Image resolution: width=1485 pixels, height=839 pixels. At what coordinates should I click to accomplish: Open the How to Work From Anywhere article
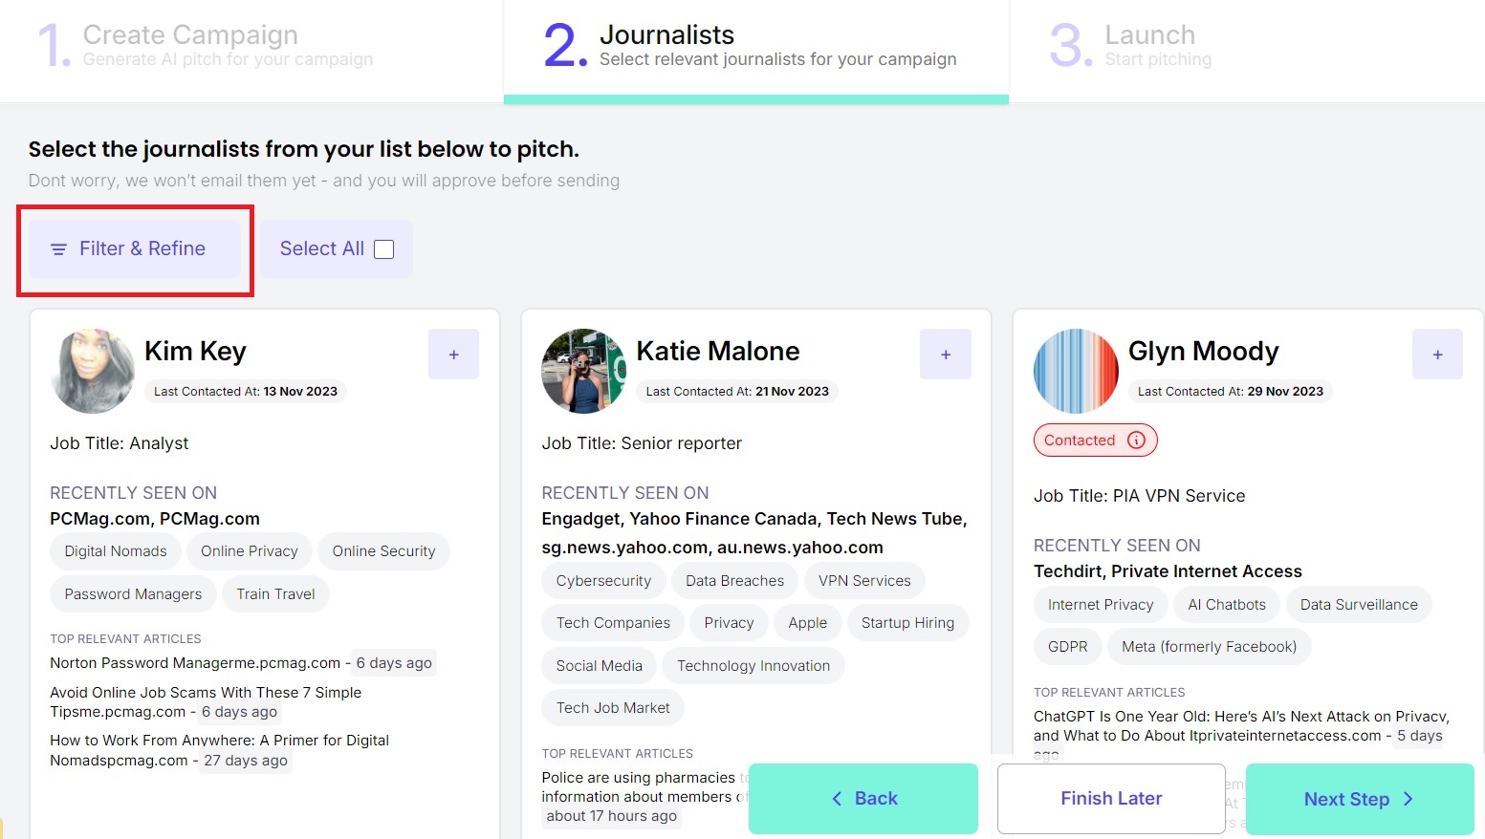click(219, 750)
